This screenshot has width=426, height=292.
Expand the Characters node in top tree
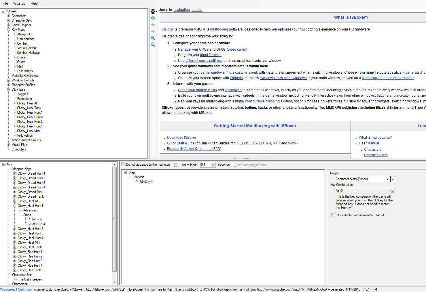click(x=9, y=16)
